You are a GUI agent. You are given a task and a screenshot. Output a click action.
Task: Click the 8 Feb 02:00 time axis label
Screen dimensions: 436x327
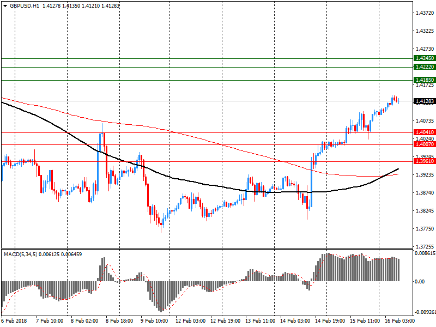(x=84, y=321)
